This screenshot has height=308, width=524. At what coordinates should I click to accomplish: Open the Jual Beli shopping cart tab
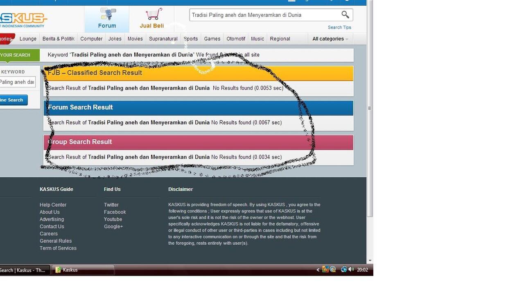152,19
